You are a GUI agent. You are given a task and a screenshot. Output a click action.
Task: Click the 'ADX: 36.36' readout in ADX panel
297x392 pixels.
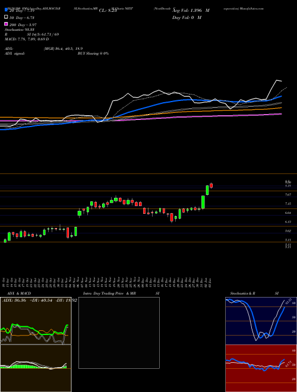(x=14, y=300)
